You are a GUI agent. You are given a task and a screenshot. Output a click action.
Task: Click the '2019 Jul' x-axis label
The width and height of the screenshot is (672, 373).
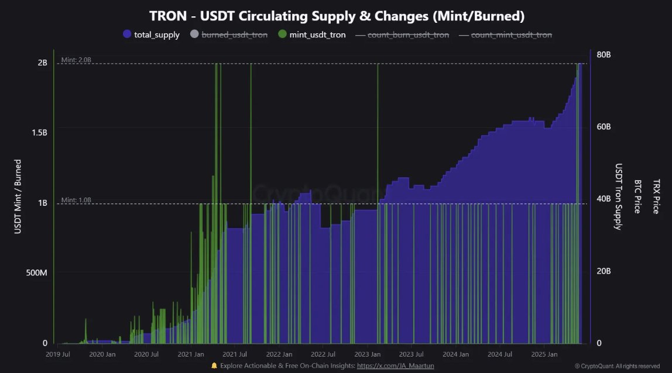tap(58, 354)
